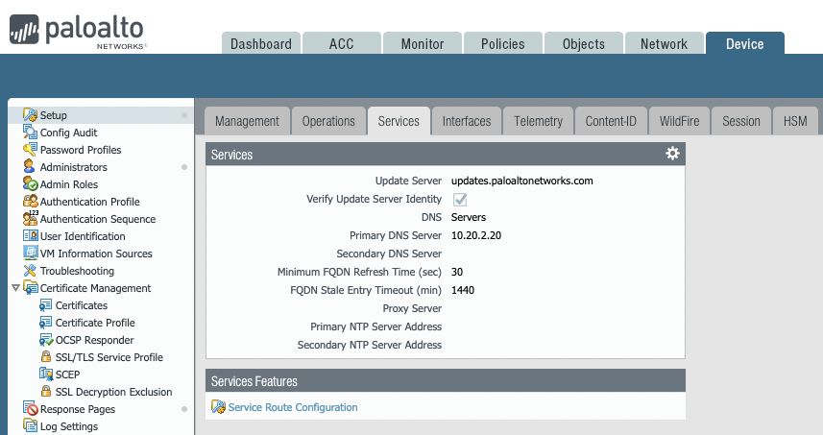Open Certificate Profile in sidebar
The width and height of the screenshot is (823, 435).
[x=95, y=323]
